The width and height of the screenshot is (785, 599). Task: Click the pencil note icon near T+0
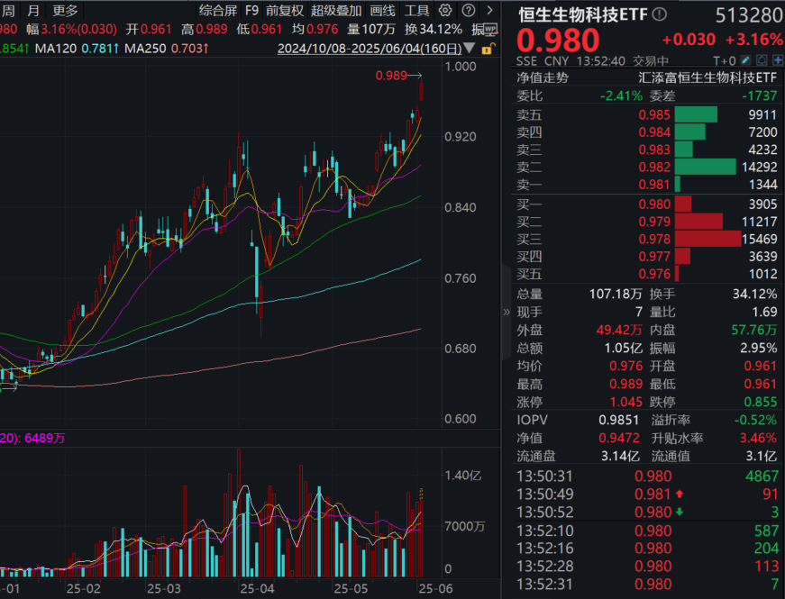click(x=746, y=60)
